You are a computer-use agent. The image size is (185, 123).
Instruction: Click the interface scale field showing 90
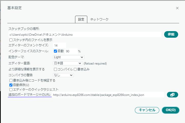coord(72,51)
